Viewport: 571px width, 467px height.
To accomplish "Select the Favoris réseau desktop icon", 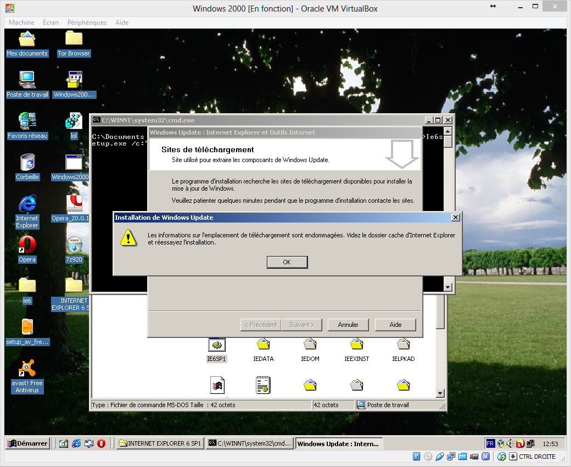I will pyautogui.click(x=27, y=126).
